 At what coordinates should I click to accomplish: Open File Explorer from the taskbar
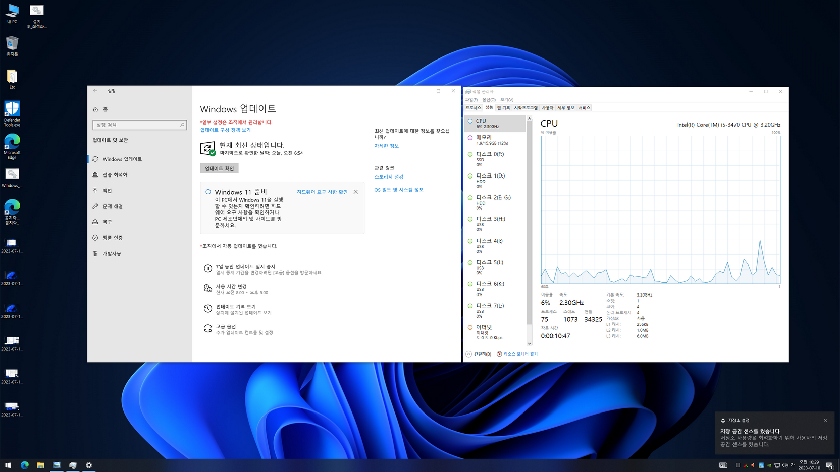click(40, 465)
